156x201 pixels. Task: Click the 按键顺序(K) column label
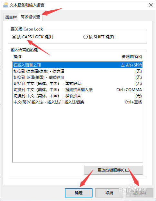click(132, 57)
